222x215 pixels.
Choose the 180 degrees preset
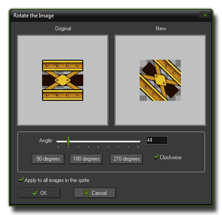point(86,159)
